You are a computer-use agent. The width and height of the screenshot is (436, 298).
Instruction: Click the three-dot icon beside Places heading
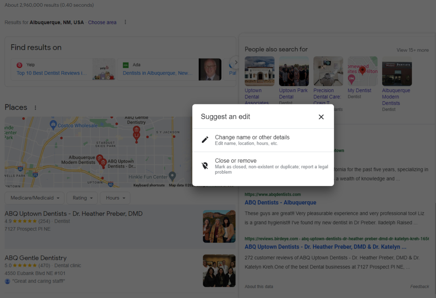[x=35, y=107]
